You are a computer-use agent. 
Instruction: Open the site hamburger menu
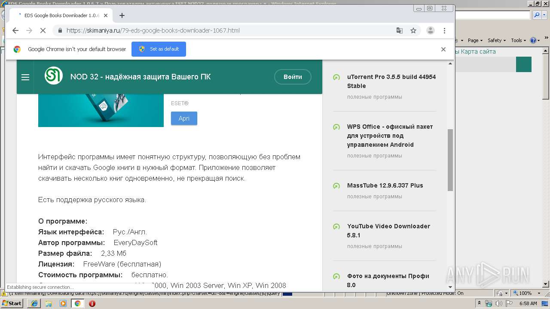(25, 77)
